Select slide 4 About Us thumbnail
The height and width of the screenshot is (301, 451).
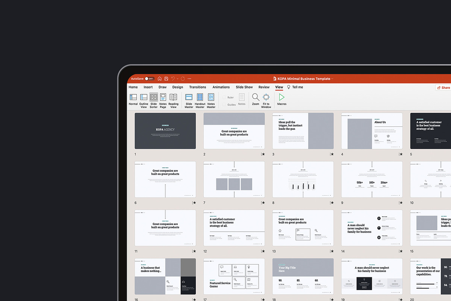[x=372, y=131]
